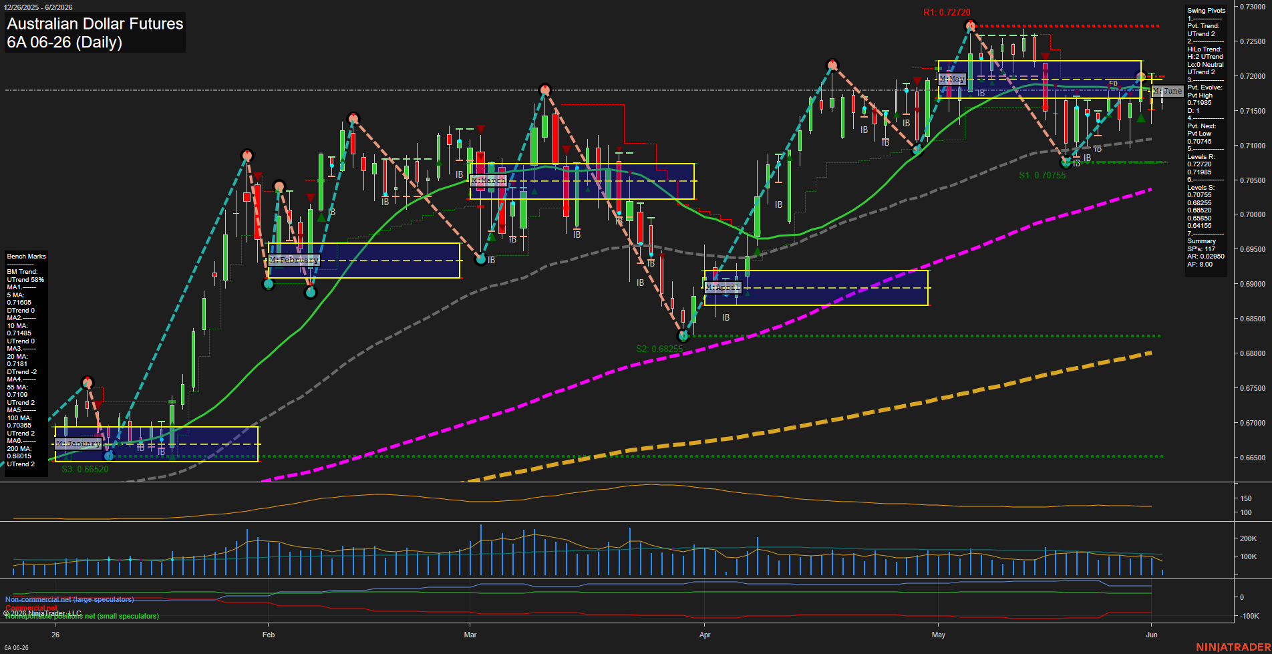Click the Australian Dollar Futures chart title

pyautogui.click(x=95, y=23)
